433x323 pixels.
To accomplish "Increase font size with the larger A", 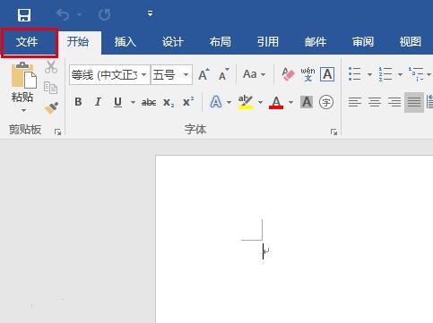I will (x=204, y=74).
